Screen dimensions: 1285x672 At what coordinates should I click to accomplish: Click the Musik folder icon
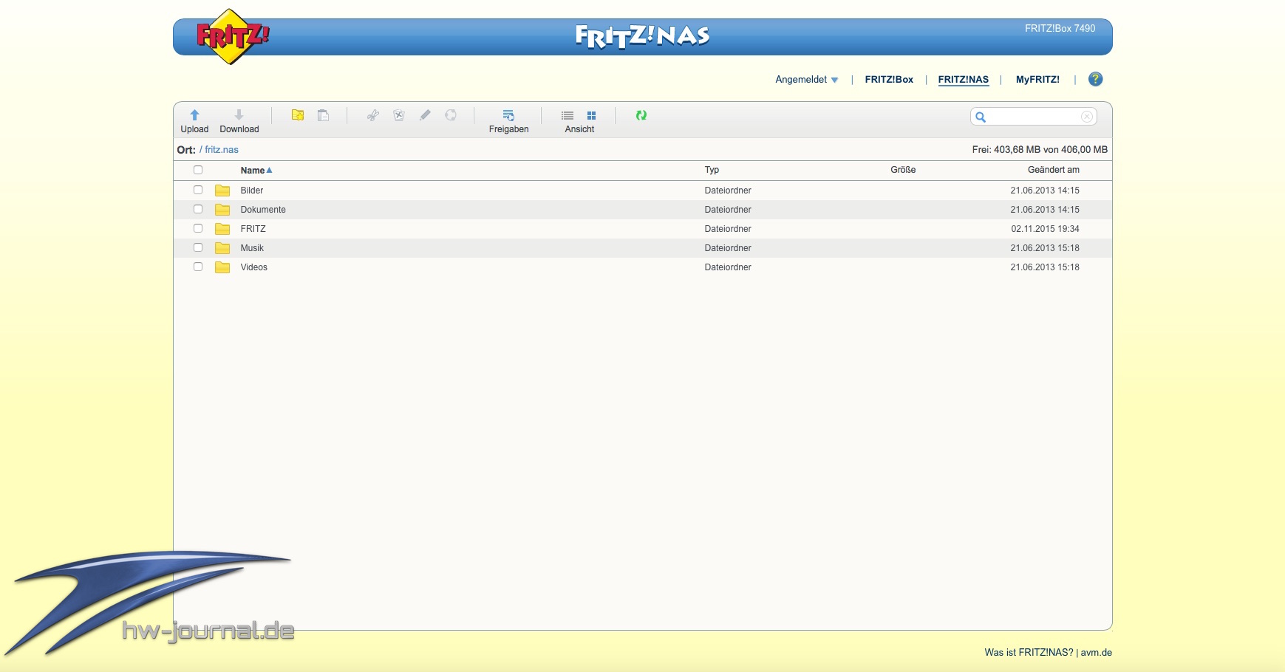222,248
